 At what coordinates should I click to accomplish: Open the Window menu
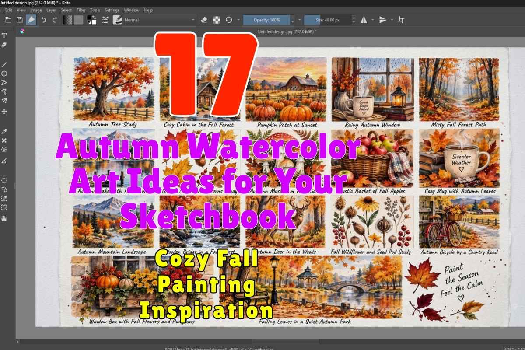pos(132,10)
